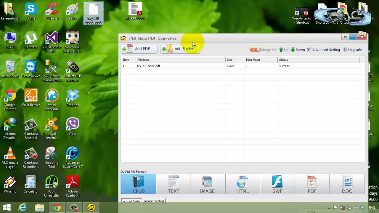The height and width of the screenshot is (213, 379).
Task: Select avast! SafeZone shortcut
Action: pos(52,100)
